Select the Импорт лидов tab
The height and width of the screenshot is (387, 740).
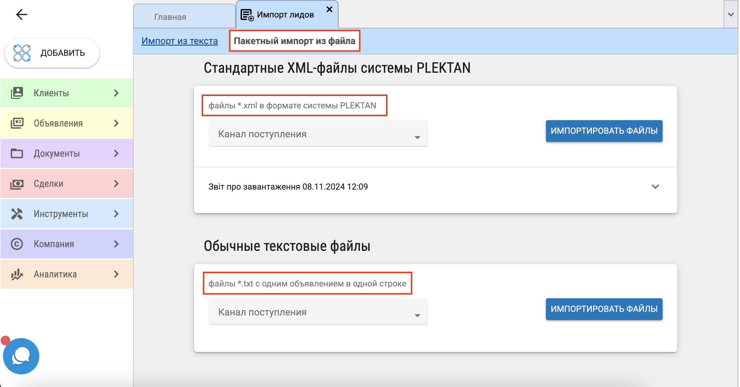[287, 14]
